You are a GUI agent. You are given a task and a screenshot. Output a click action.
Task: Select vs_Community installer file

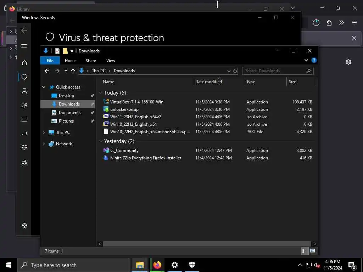coord(124,150)
